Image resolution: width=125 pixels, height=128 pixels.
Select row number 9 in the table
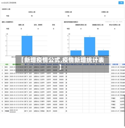pos(2,92)
